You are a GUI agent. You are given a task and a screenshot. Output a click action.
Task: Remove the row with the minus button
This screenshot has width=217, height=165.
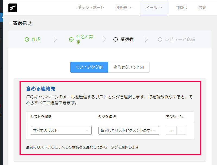[x=181, y=130]
